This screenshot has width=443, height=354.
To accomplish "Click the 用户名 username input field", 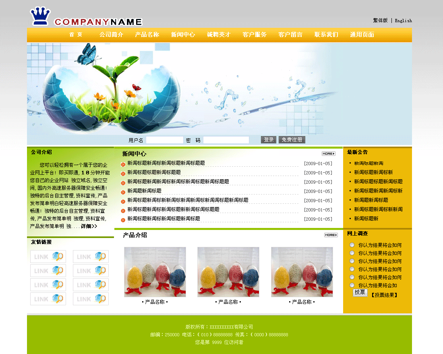I will (164, 140).
